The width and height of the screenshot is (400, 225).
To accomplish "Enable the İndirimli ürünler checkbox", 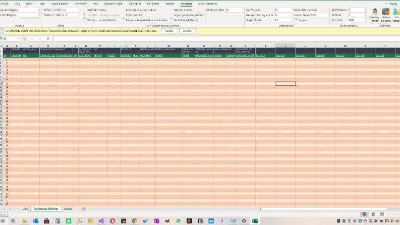I will pyautogui.click(x=85, y=10).
